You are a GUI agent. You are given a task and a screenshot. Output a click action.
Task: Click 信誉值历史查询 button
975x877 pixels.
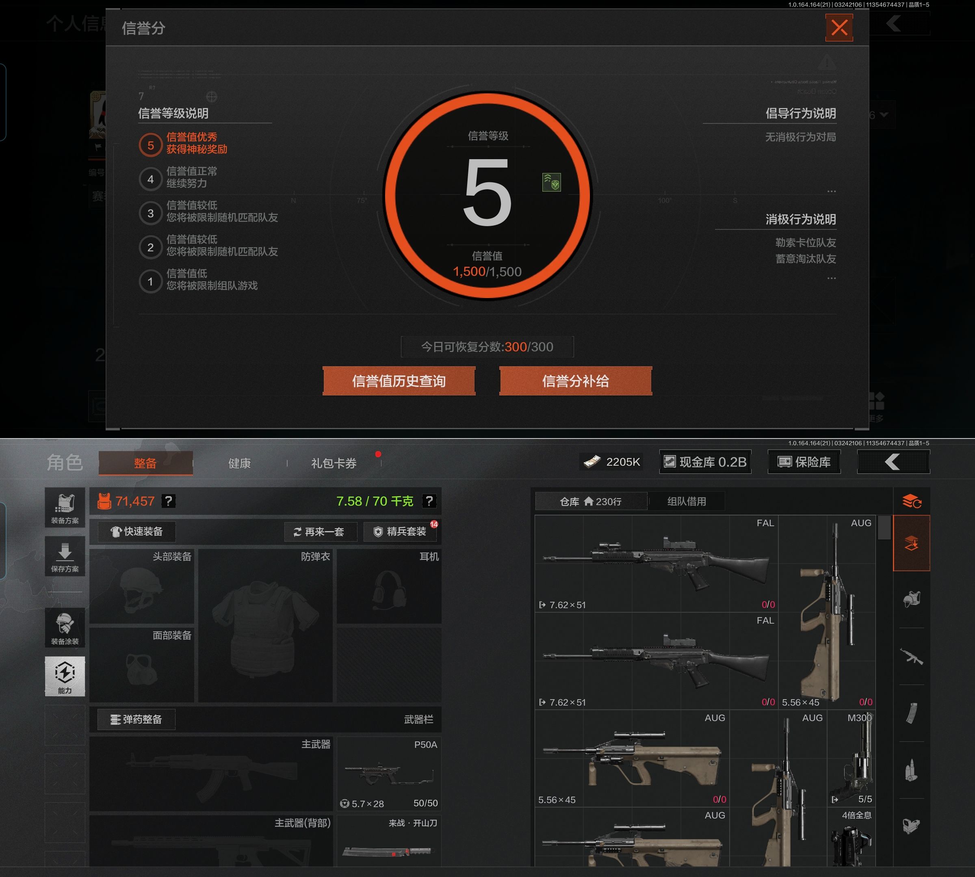[x=399, y=381]
